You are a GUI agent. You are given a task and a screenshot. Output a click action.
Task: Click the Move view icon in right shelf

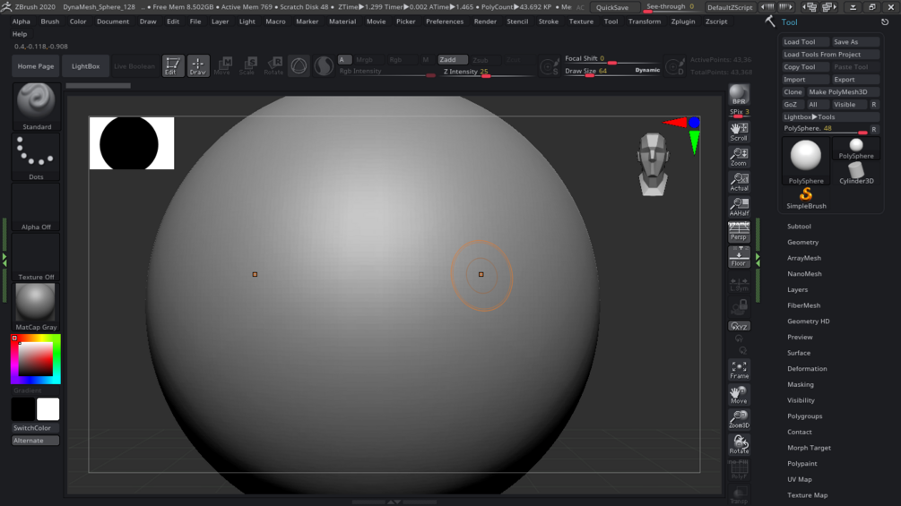[x=739, y=395]
